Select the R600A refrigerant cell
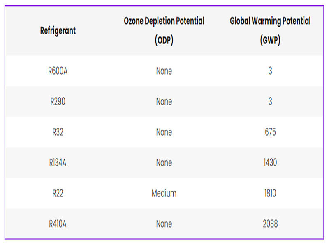 point(58,71)
